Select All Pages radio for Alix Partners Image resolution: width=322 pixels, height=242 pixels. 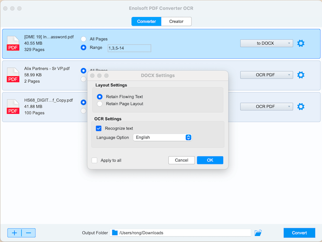click(x=83, y=71)
